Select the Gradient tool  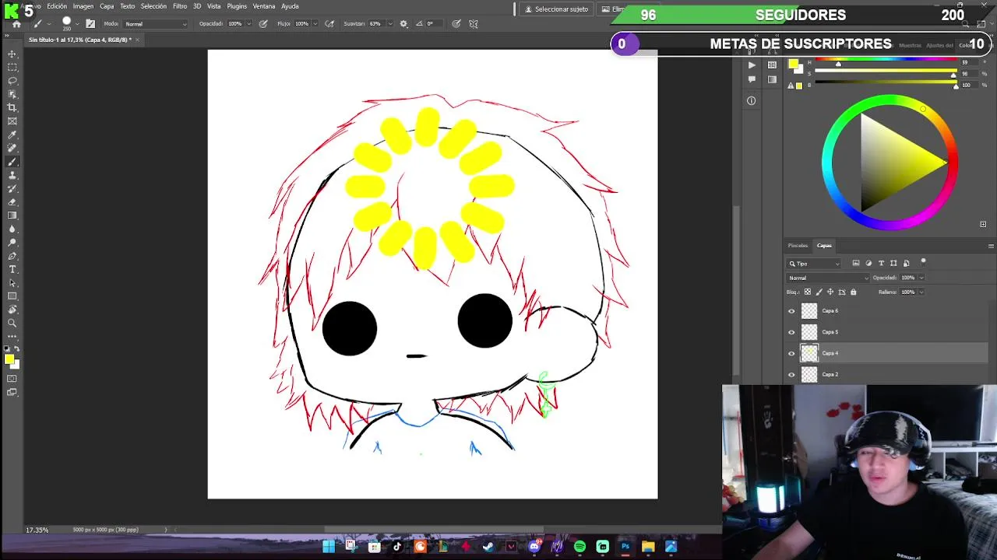[x=12, y=215]
